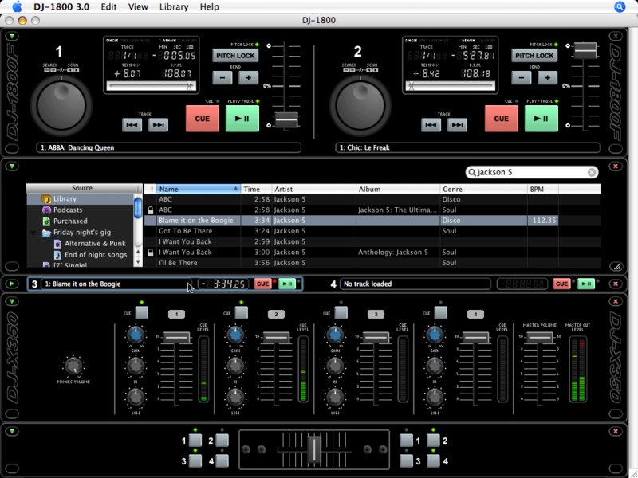Open the View menu
The image size is (638, 478).
(138, 7)
